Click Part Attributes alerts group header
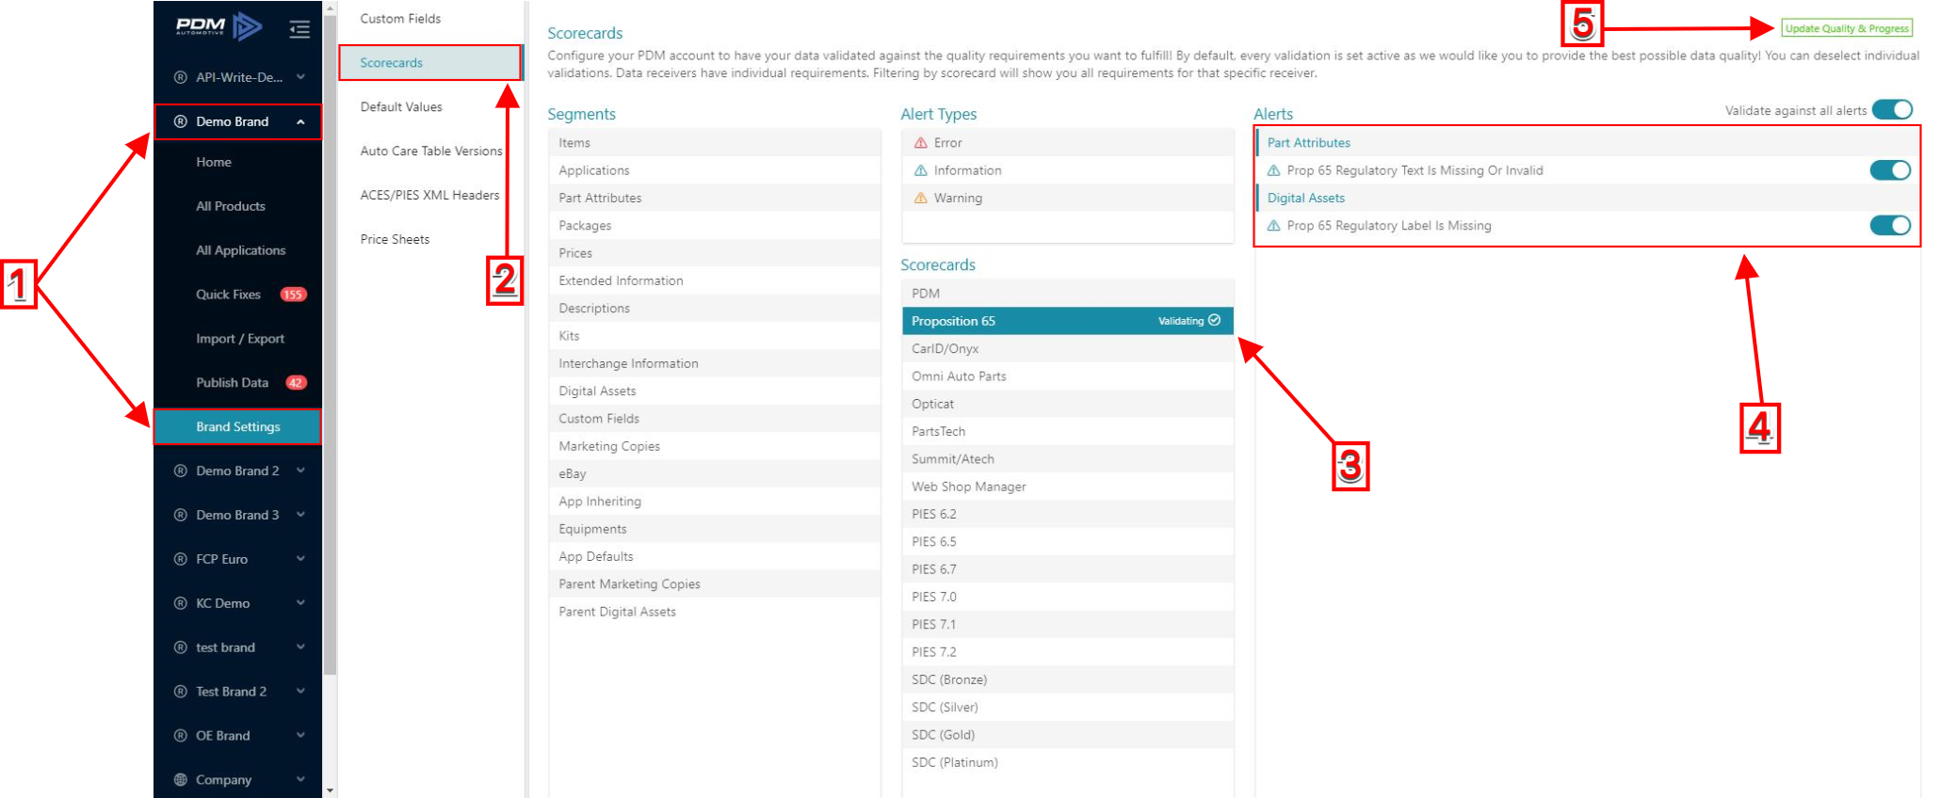1940x798 pixels. click(x=1587, y=143)
